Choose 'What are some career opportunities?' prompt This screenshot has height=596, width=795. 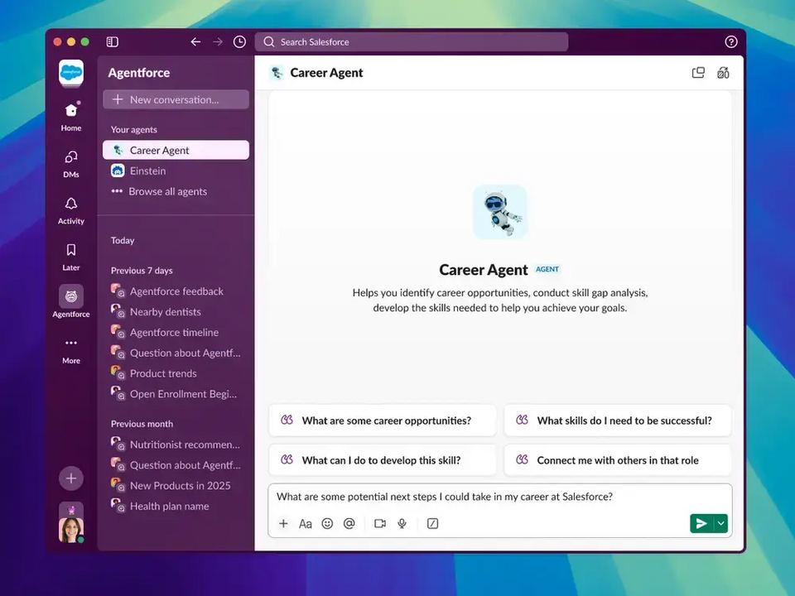click(383, 421)
